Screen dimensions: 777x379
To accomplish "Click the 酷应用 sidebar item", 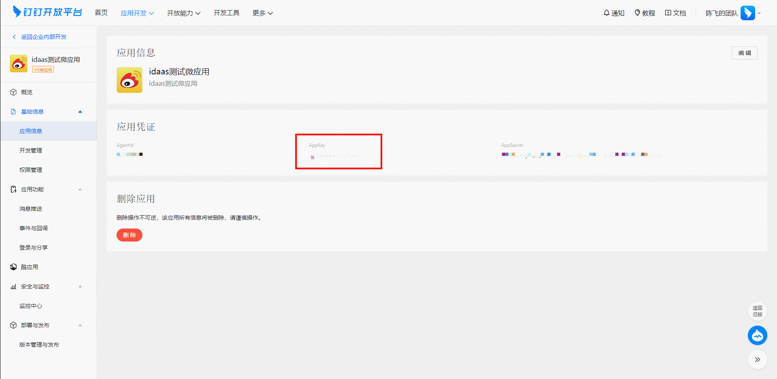I will [x=30, y=267].
